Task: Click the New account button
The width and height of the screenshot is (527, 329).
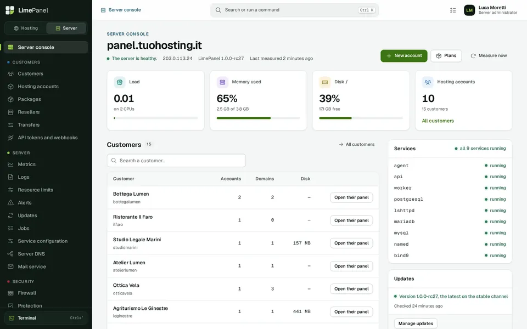Action: [403, 56]
